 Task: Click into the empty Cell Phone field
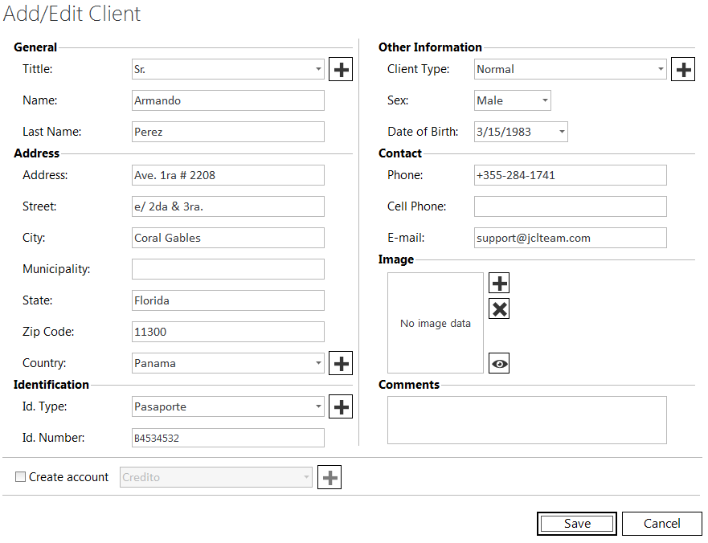[x=570, y=206]
